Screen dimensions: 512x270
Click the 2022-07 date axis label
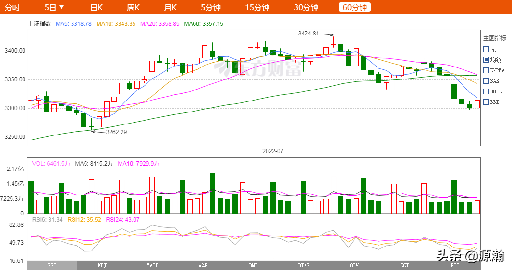273,151
